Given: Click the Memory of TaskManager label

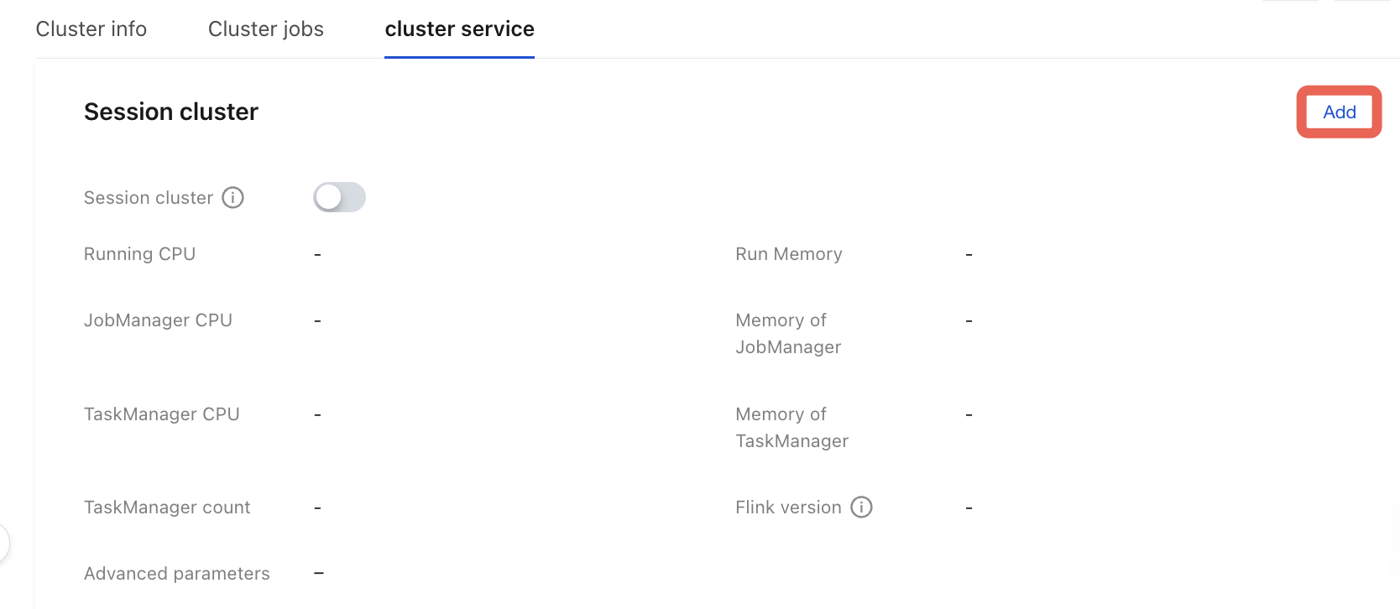Looking at the screenshot, I should [x=791, y=428].
